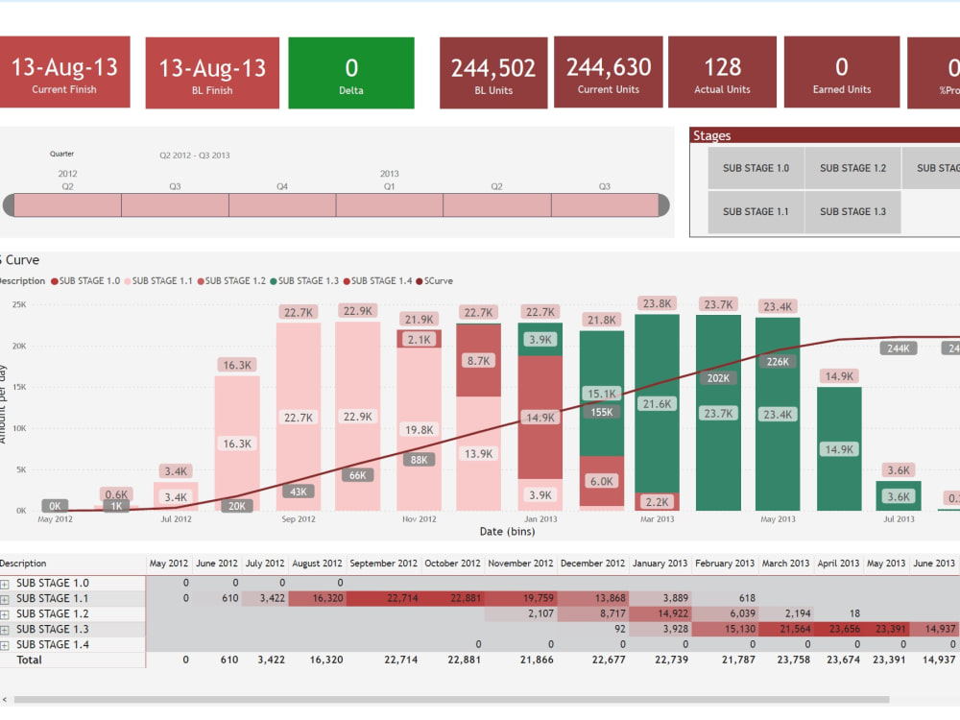Screen dimensions: 960x720
Task: Click the BL Finish 13-Aug-13 card
Action: point(212,73)
